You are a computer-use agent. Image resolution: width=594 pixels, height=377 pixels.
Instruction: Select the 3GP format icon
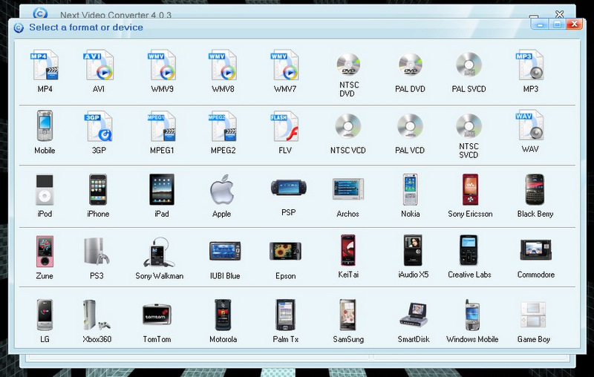coord(99,126)
